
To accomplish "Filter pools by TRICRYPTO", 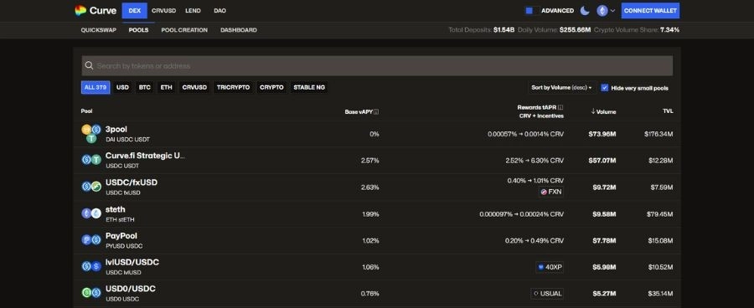I will 233,87.
